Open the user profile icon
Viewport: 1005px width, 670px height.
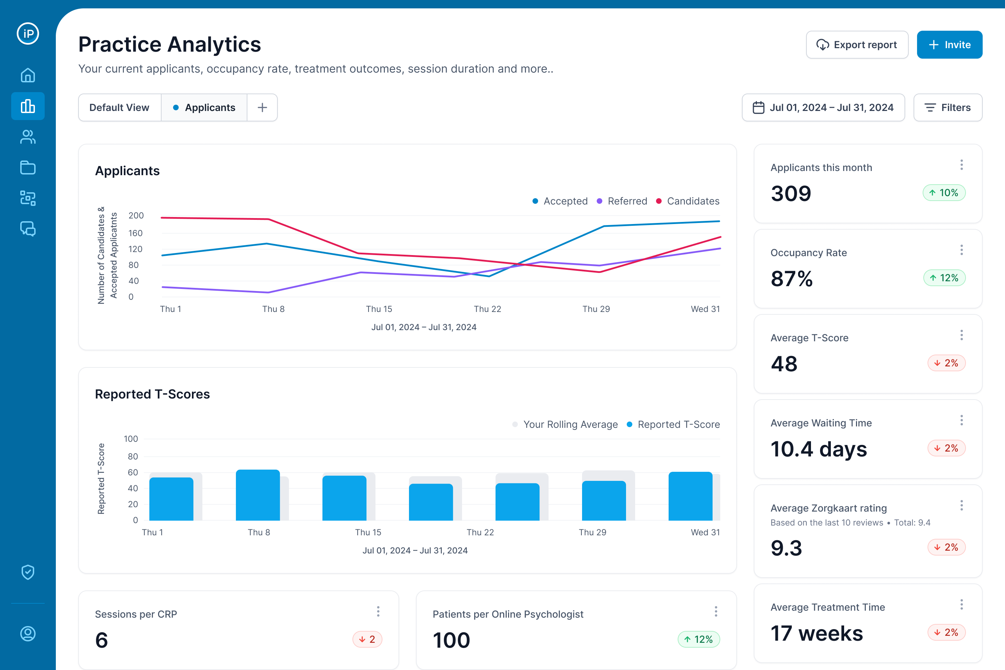28,633
